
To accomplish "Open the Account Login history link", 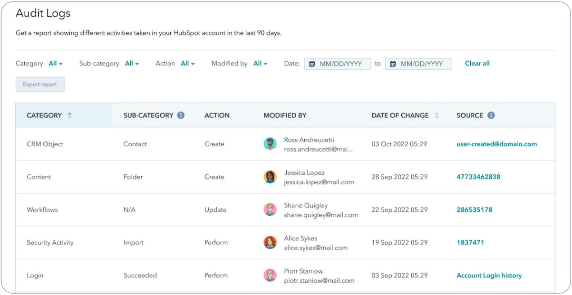I will click(489, 276).
